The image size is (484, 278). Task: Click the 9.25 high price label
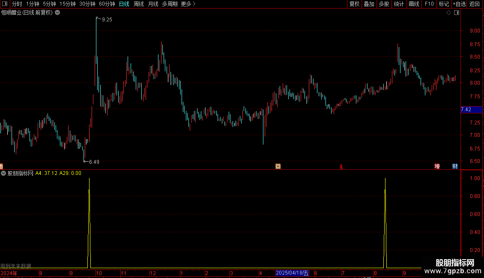pos(107,20)
